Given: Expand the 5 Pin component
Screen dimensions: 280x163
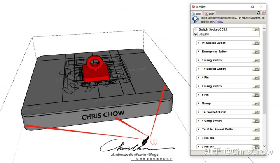Looking at the screenshot, I should coord(198,95).
